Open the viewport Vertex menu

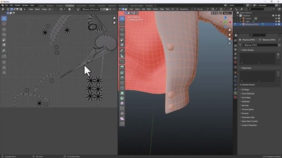(156, 9)
